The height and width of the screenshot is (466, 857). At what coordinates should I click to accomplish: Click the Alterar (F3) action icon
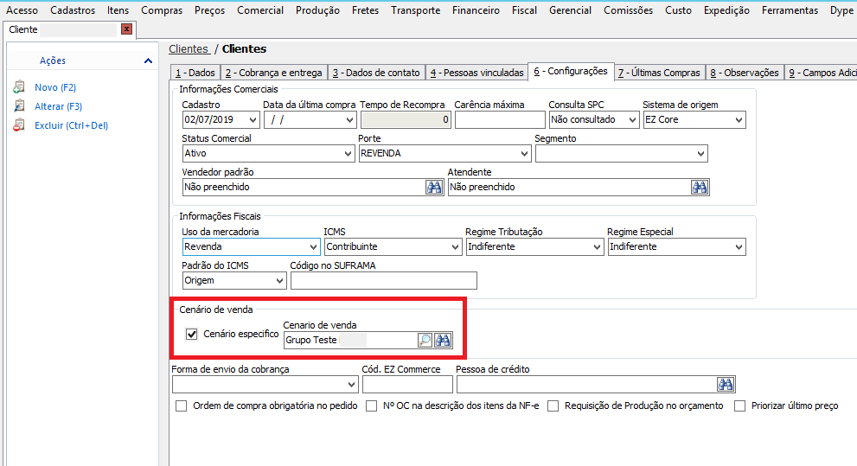20,106
